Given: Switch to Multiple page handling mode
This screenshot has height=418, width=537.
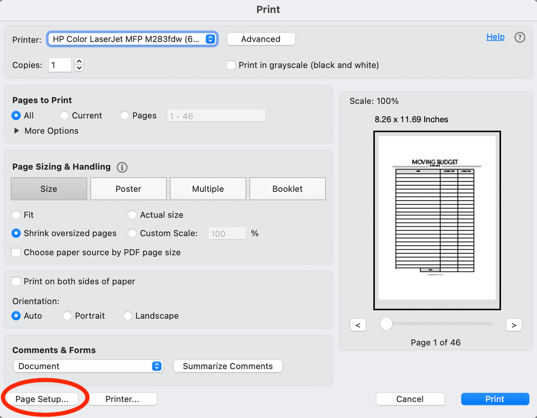Looking at the screenshot, I should (208, 188).
